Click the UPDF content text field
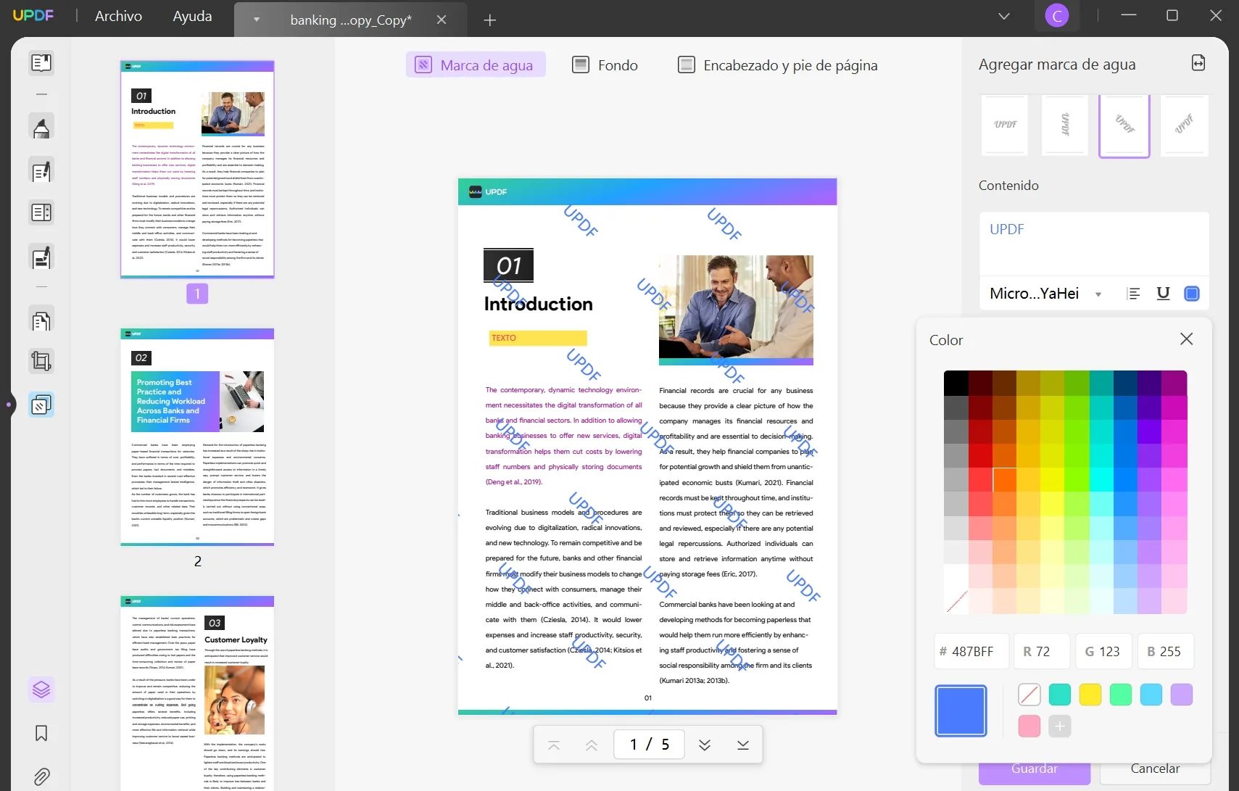The height and width of the screenshot is (791, 1239). tap(1094, 244)
